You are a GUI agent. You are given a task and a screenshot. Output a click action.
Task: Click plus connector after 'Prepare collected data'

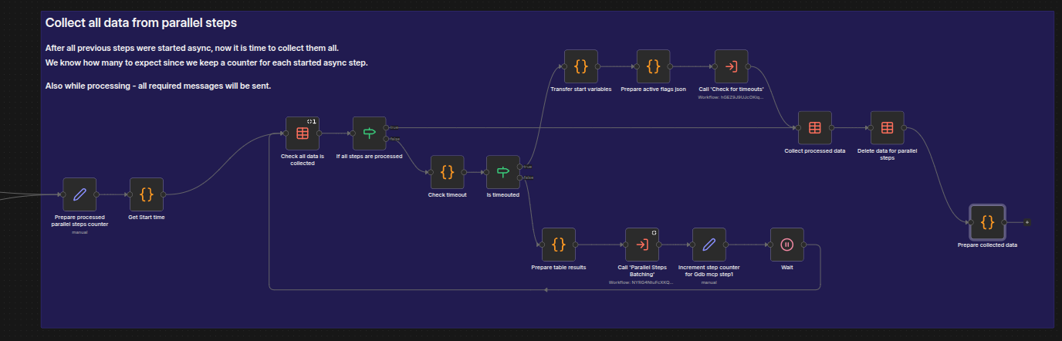(1026, 222)
